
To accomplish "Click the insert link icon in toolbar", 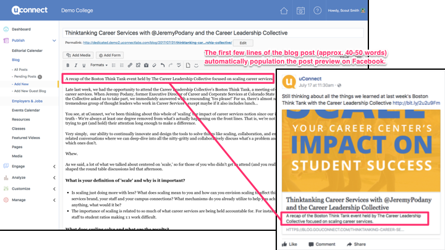I will (x=129, y=65).
